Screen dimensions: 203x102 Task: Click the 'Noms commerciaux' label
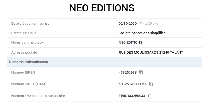tap(27, 43)
